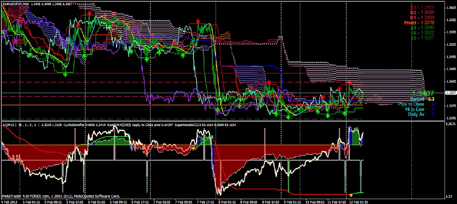Select the rightmost red sell arrow on the chart
This screenshot has width=457, height=204.
350,83
